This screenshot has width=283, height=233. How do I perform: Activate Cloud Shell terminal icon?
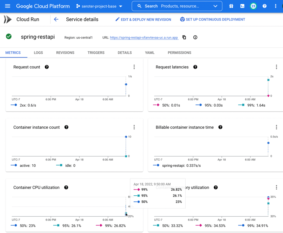(242, 6)
